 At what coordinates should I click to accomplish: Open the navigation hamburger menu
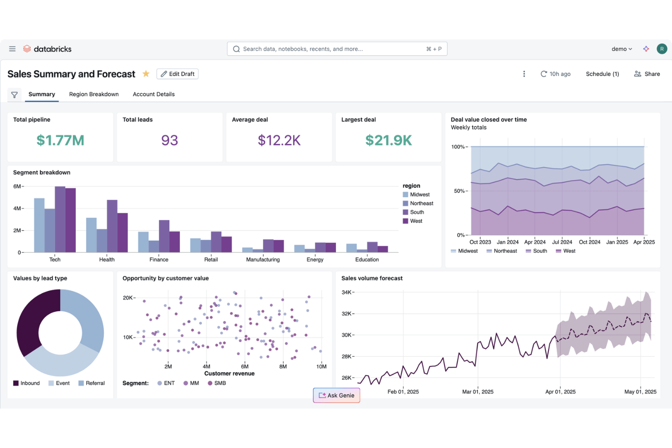pyautogui.click(x=12, y=49)
